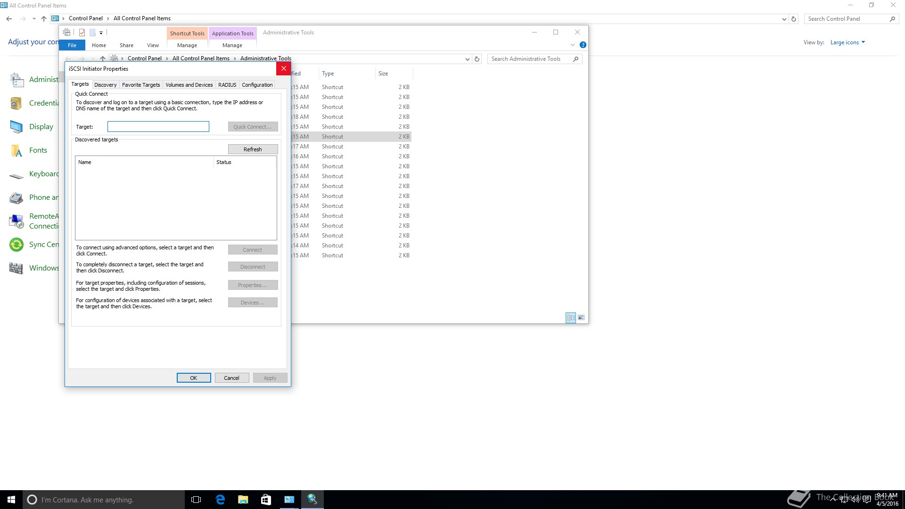The height and width of the screenshot is (509, 905).
Task: Click the New folder quick access icon
Action: 92,33
